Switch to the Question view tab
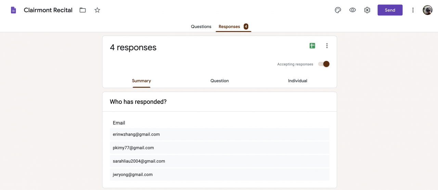The width and height of the screenshot is (438, 190). pos(219,81)
